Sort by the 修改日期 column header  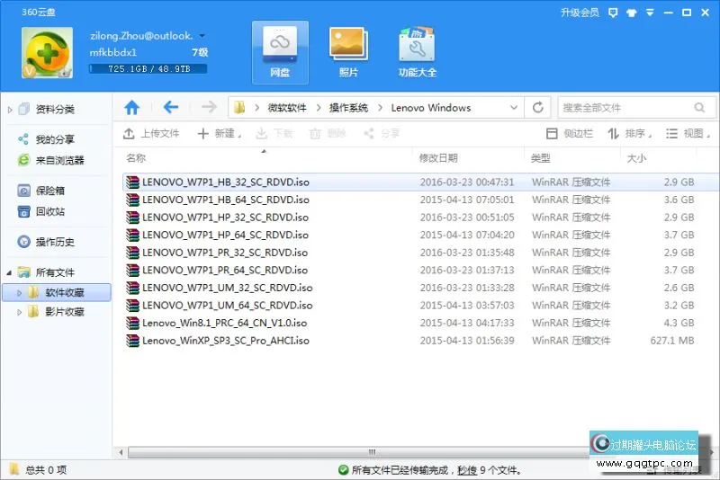(x=438, y=158)
